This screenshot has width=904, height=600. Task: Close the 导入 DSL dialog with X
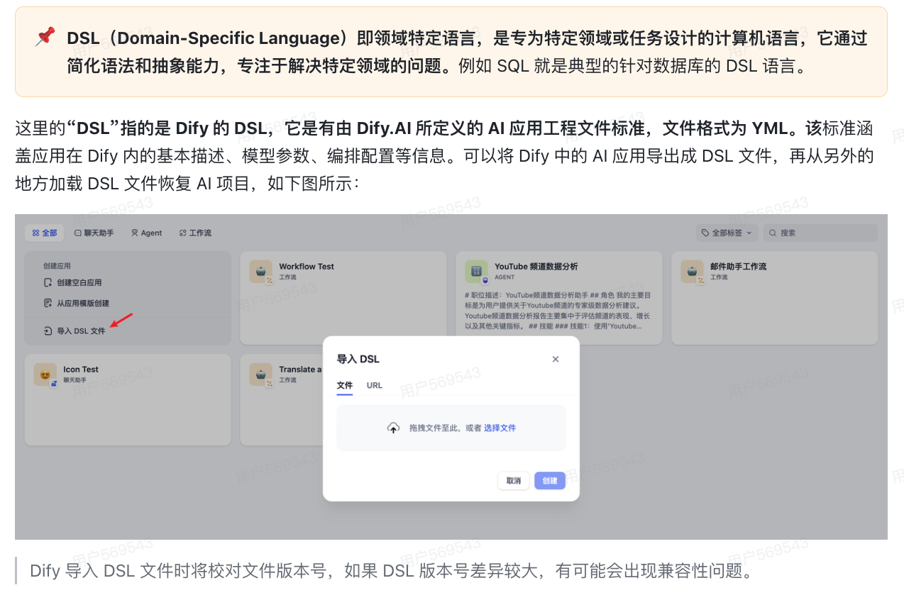556,359
